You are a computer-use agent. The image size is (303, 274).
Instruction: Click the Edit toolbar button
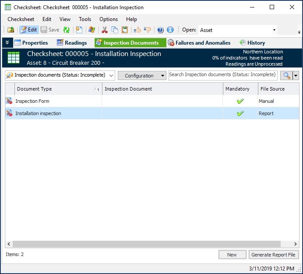coord(28,30)
